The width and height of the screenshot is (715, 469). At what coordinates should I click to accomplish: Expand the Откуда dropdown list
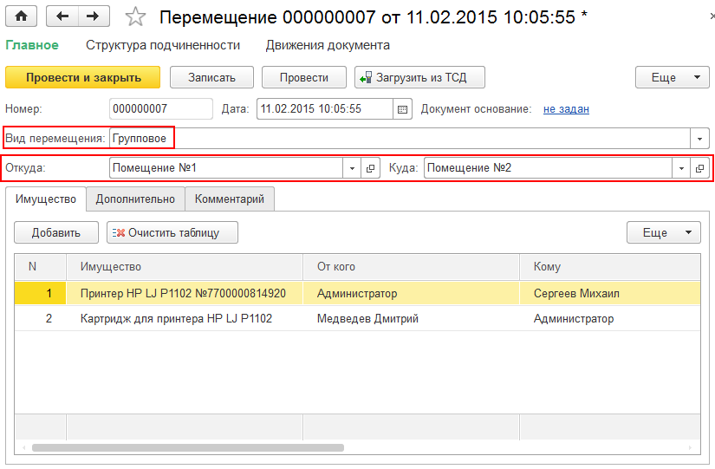coord(352,168)
